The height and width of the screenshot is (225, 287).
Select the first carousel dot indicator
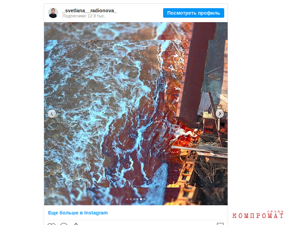127,199
